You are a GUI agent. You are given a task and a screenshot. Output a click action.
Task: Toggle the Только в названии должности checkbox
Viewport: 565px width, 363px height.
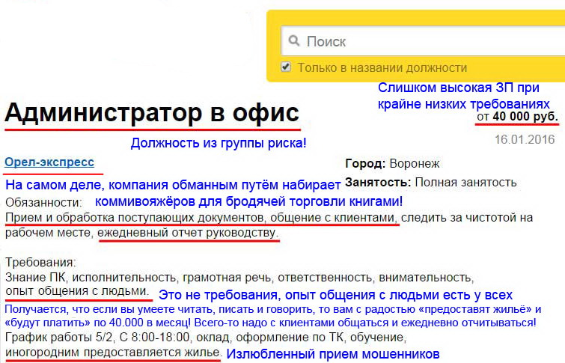point(286,67)
